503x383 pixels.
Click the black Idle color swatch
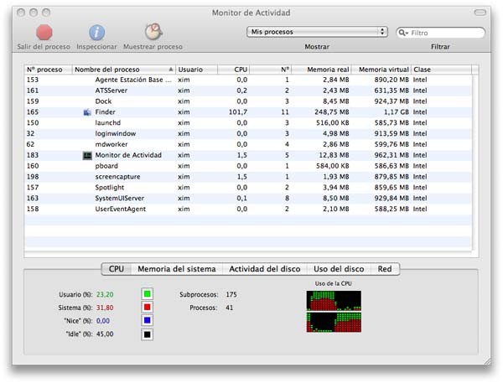[x=148, y=334]
